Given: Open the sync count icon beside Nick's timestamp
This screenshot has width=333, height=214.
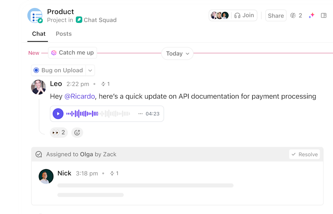Looking at the screenshot, I should click(x=114, y=174).
